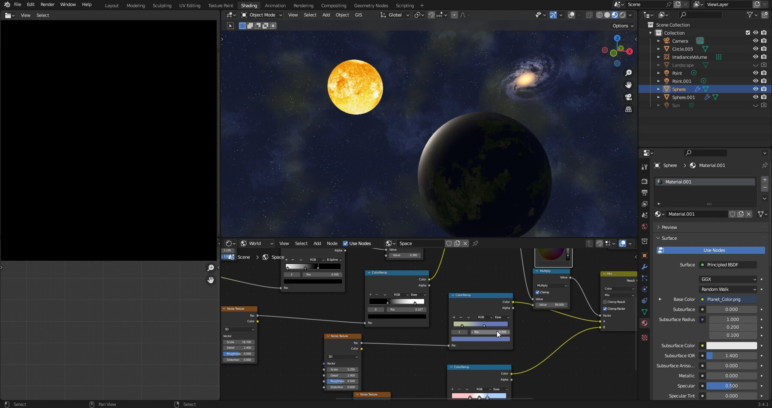Open the World shader type dropdown
Image resolution: width=772 pixels, height=408 pixels.
click(x=256, y=243)
